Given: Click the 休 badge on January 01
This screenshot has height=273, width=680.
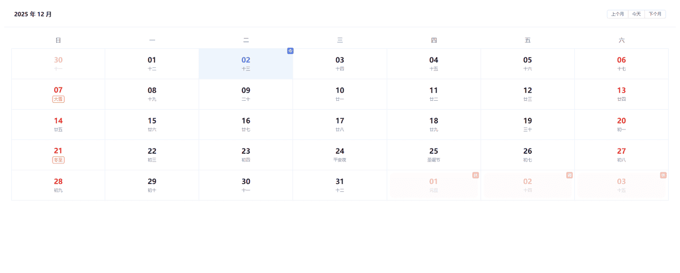Looking at the screenshot, I should click(x=475, y=175).
